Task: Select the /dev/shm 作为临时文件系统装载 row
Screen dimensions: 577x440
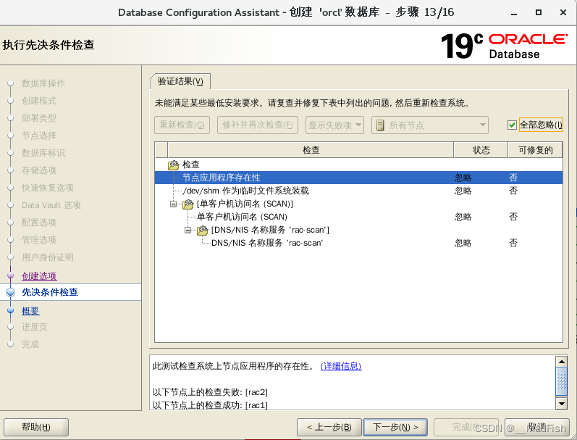Action: tap(358, 191)
